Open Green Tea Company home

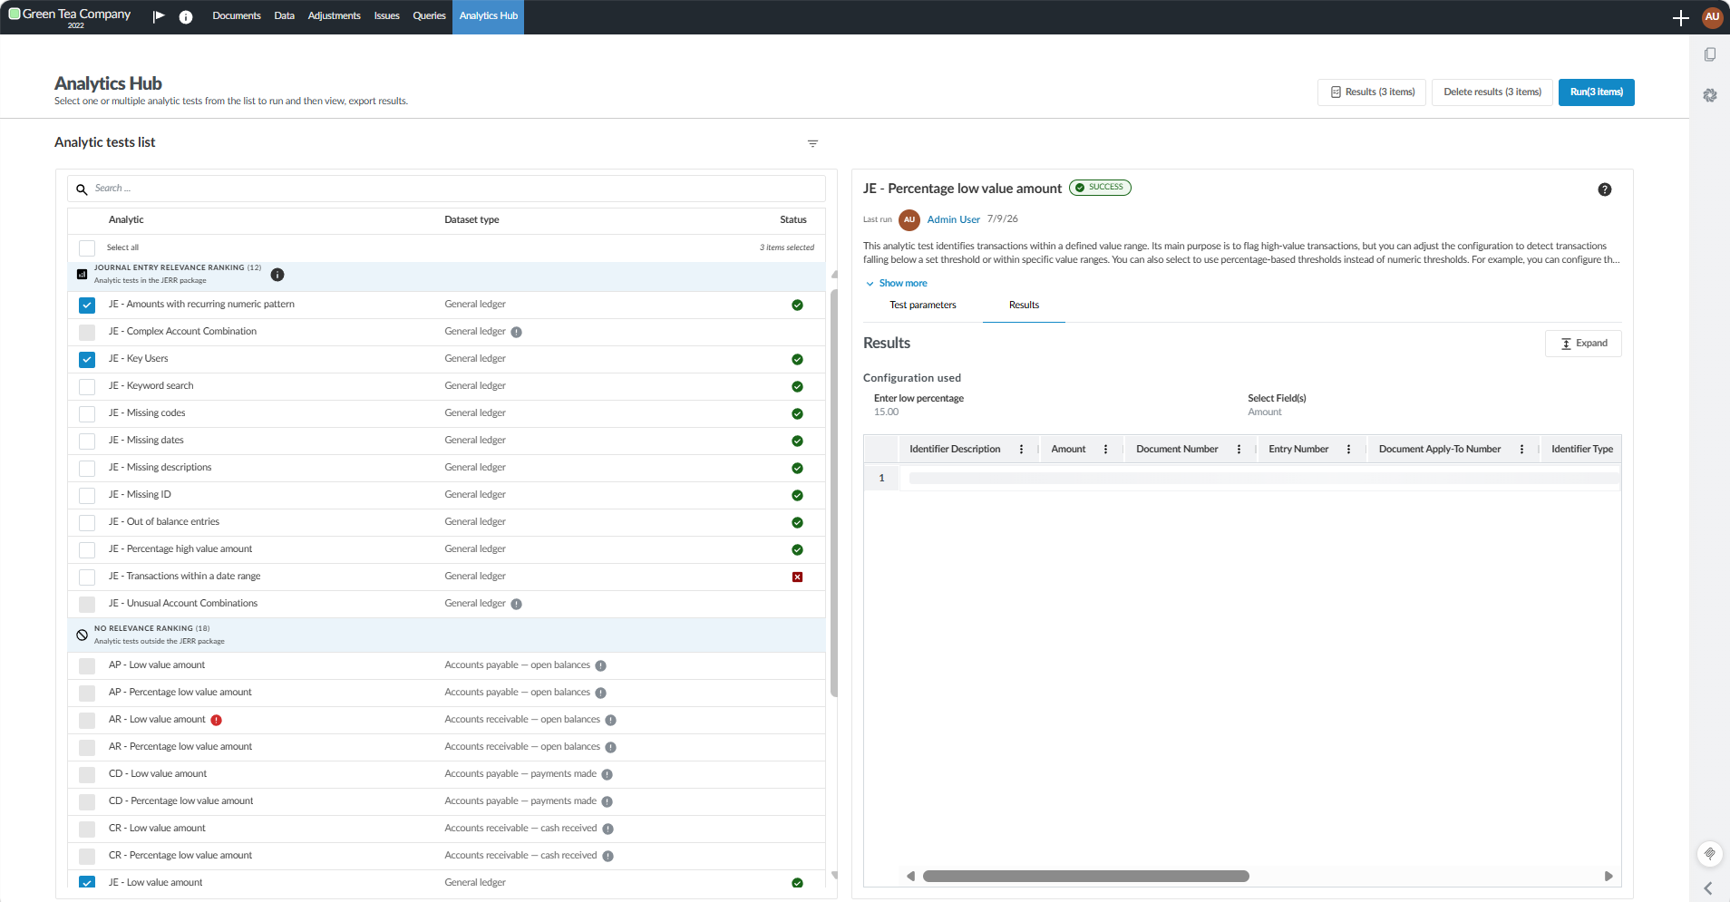point(70,16)
